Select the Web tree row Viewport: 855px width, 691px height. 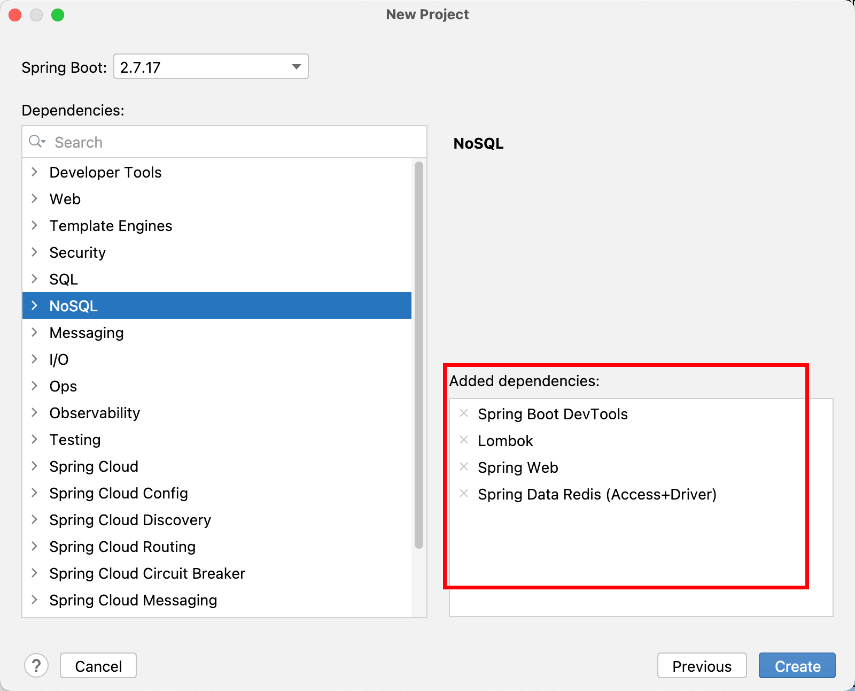click(x=217, y=198)
